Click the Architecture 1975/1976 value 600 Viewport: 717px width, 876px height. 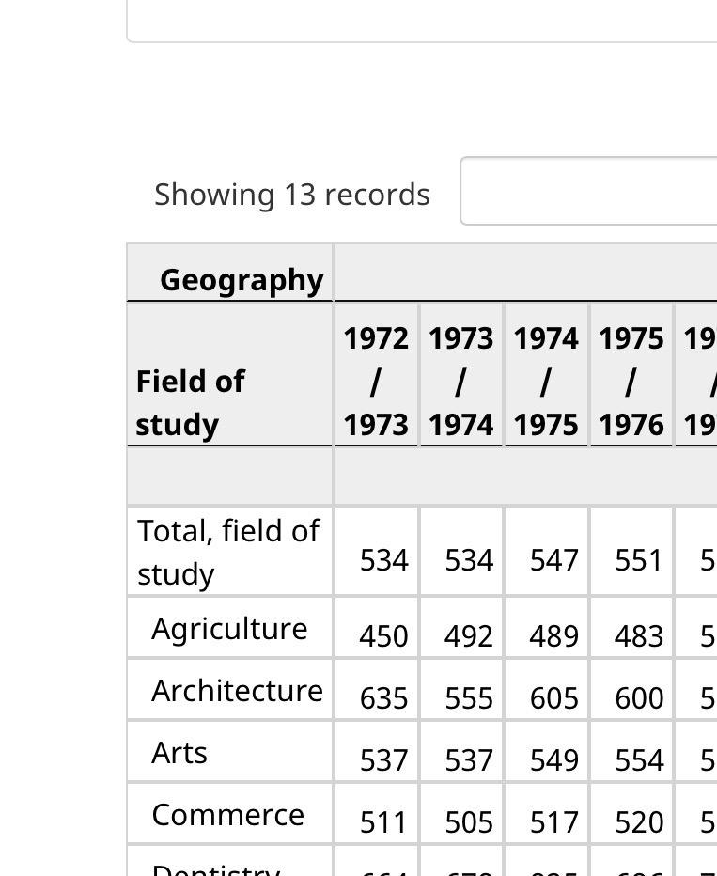pos(639,698)
